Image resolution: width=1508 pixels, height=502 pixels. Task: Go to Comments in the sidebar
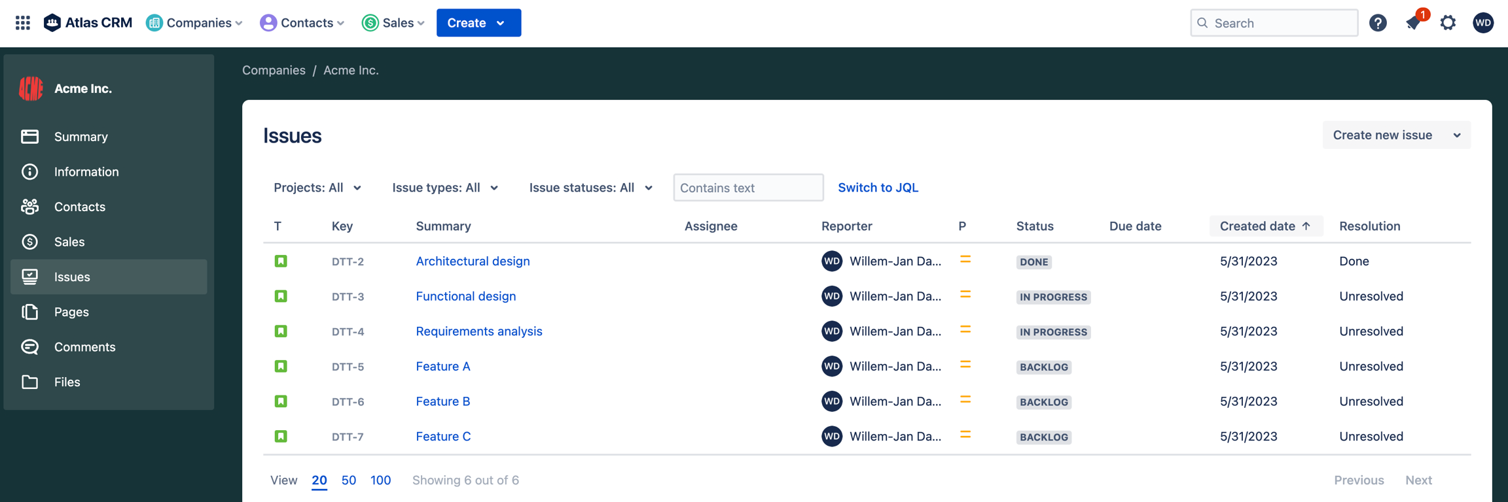[x=84, y=347]
